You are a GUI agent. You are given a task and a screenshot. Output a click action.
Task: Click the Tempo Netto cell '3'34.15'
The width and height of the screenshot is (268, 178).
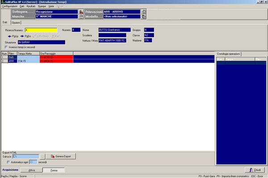[29, 61]
